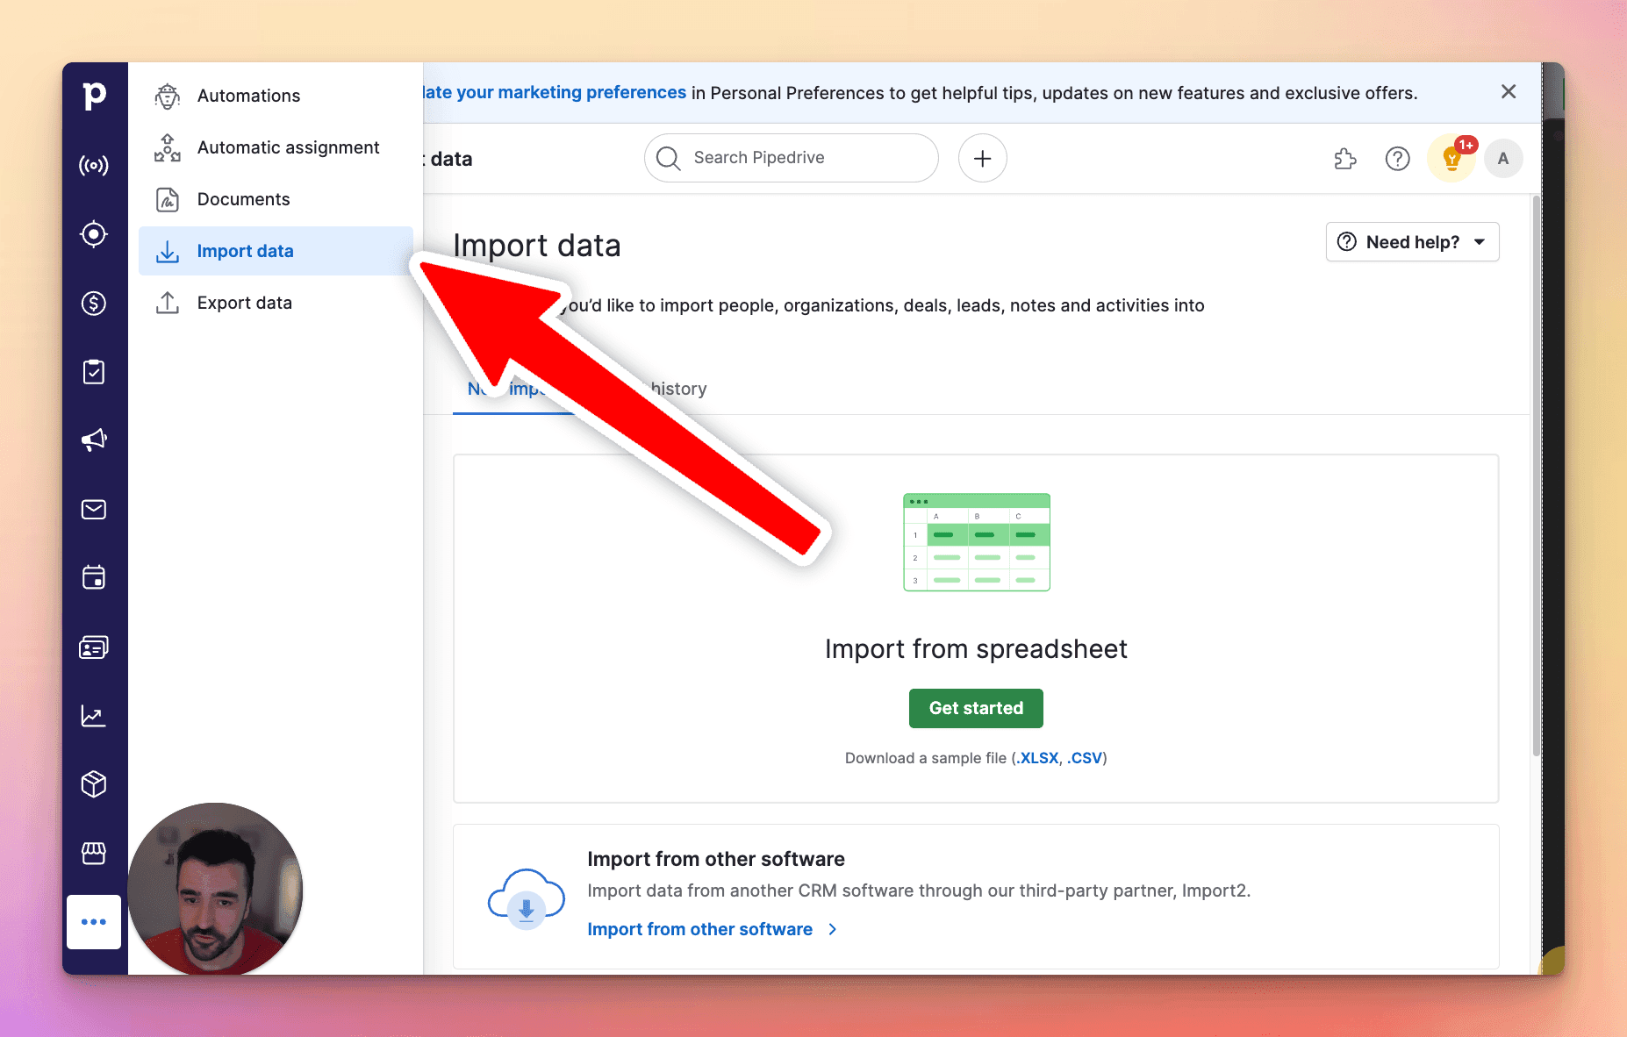Switch to the import history tab
This screenshot has height=1037, width=1627.
(x=678, y=389)
